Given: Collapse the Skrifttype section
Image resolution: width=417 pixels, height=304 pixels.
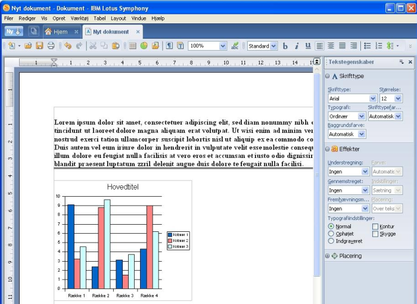Looking at the screenshot, I should pos(328,76).
